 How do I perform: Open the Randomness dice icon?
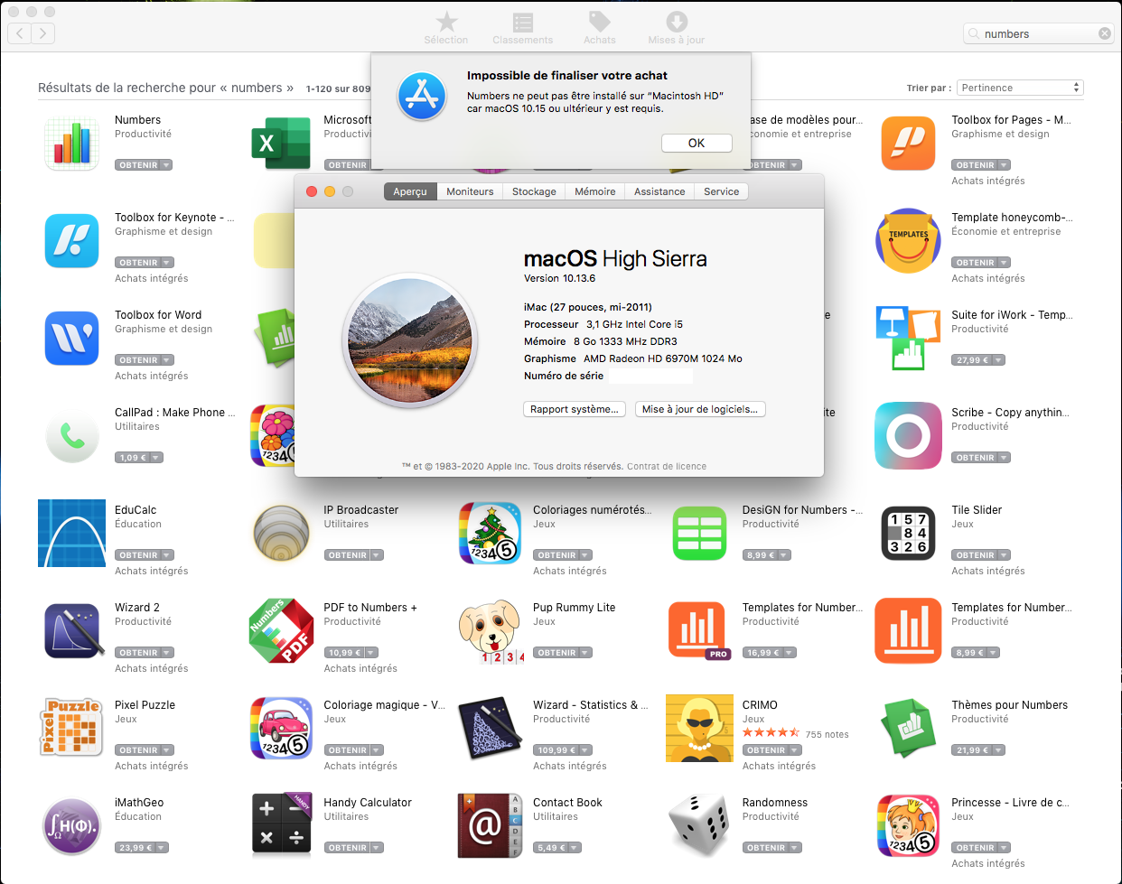(x=699, y=825)
